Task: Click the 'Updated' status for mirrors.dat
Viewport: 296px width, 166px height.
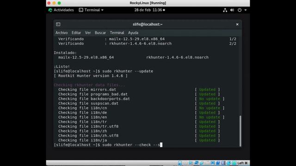Action: (x=207, y=89)
